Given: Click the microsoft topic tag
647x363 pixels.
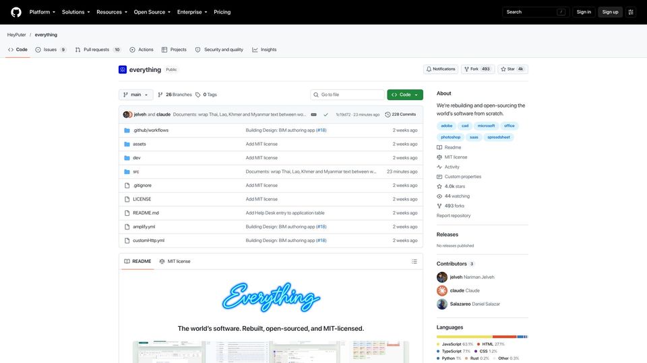Looking at the screenshot, I should (486, 126).
